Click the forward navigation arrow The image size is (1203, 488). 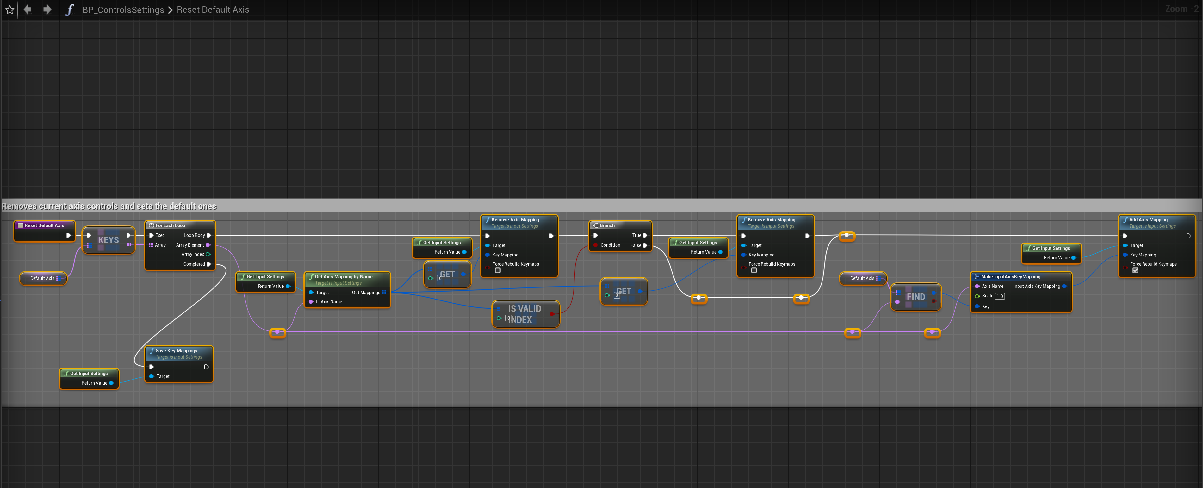47,9
